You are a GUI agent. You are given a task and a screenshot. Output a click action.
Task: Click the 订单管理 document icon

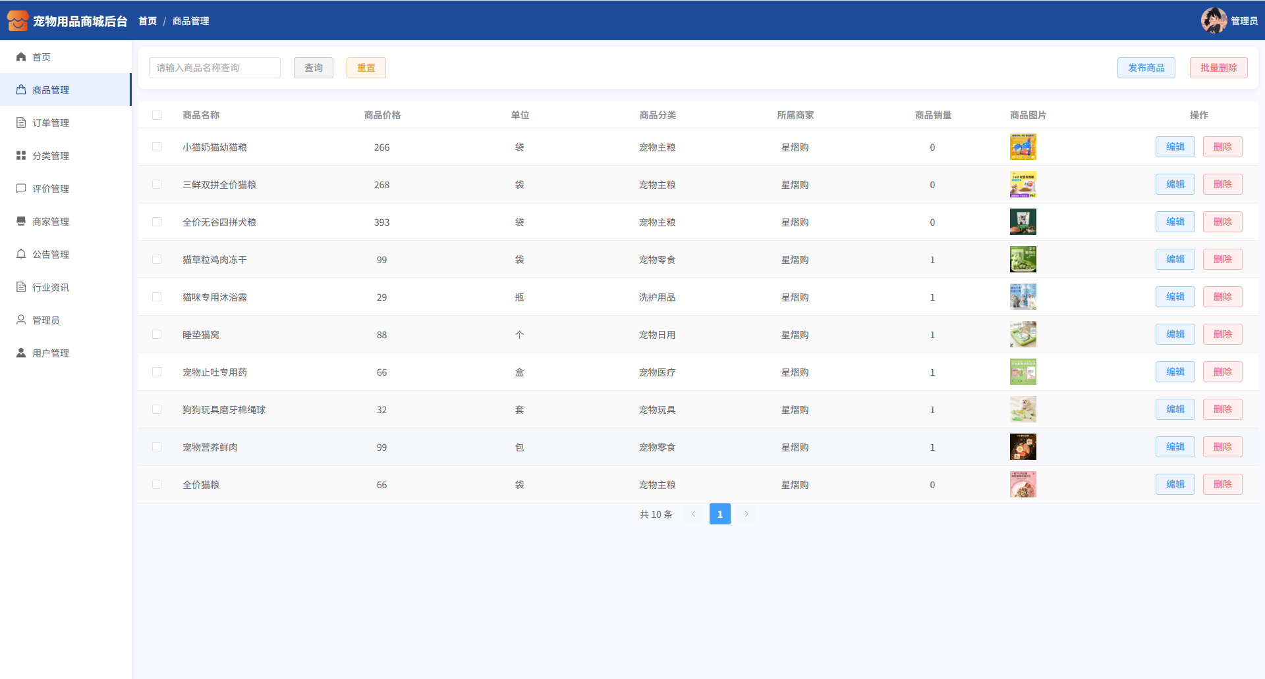pyautogui.click(x=21, y=123)
